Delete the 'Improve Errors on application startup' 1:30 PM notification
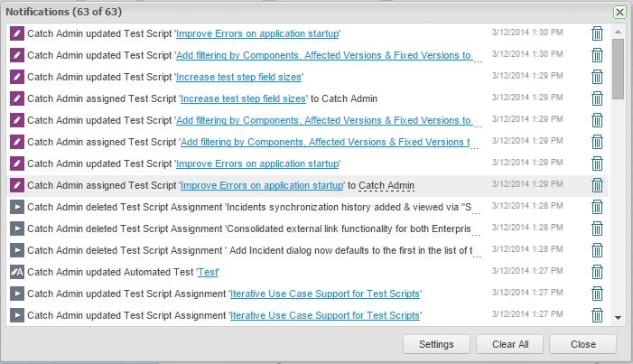The height and width of the screenshot is (364, 633). [597, 33]
